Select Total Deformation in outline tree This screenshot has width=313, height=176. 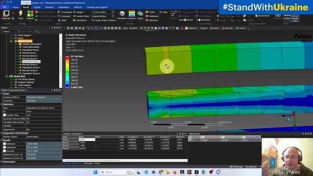tap(30, 47)
